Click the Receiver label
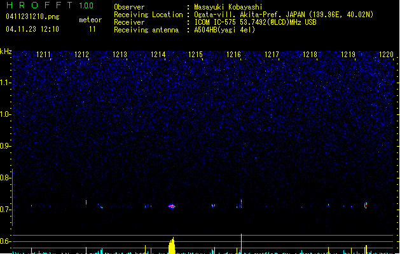This screenshot has height=254, width=400. tap(129, 22)
